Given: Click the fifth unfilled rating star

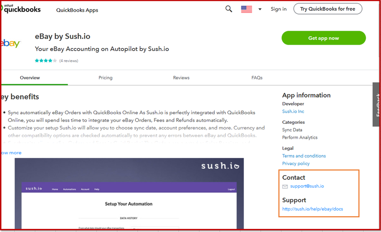Looking at the screenshot, I should tap(55, 60).
